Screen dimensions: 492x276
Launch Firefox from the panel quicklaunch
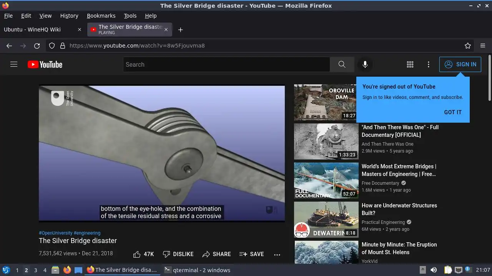(x=67, y=270)
